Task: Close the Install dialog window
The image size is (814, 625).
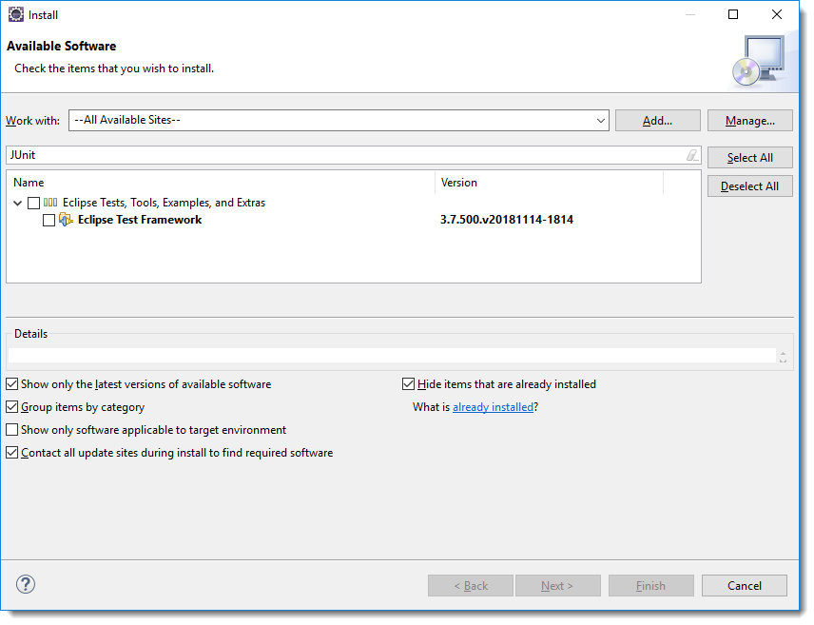Action: coord(777,14)
